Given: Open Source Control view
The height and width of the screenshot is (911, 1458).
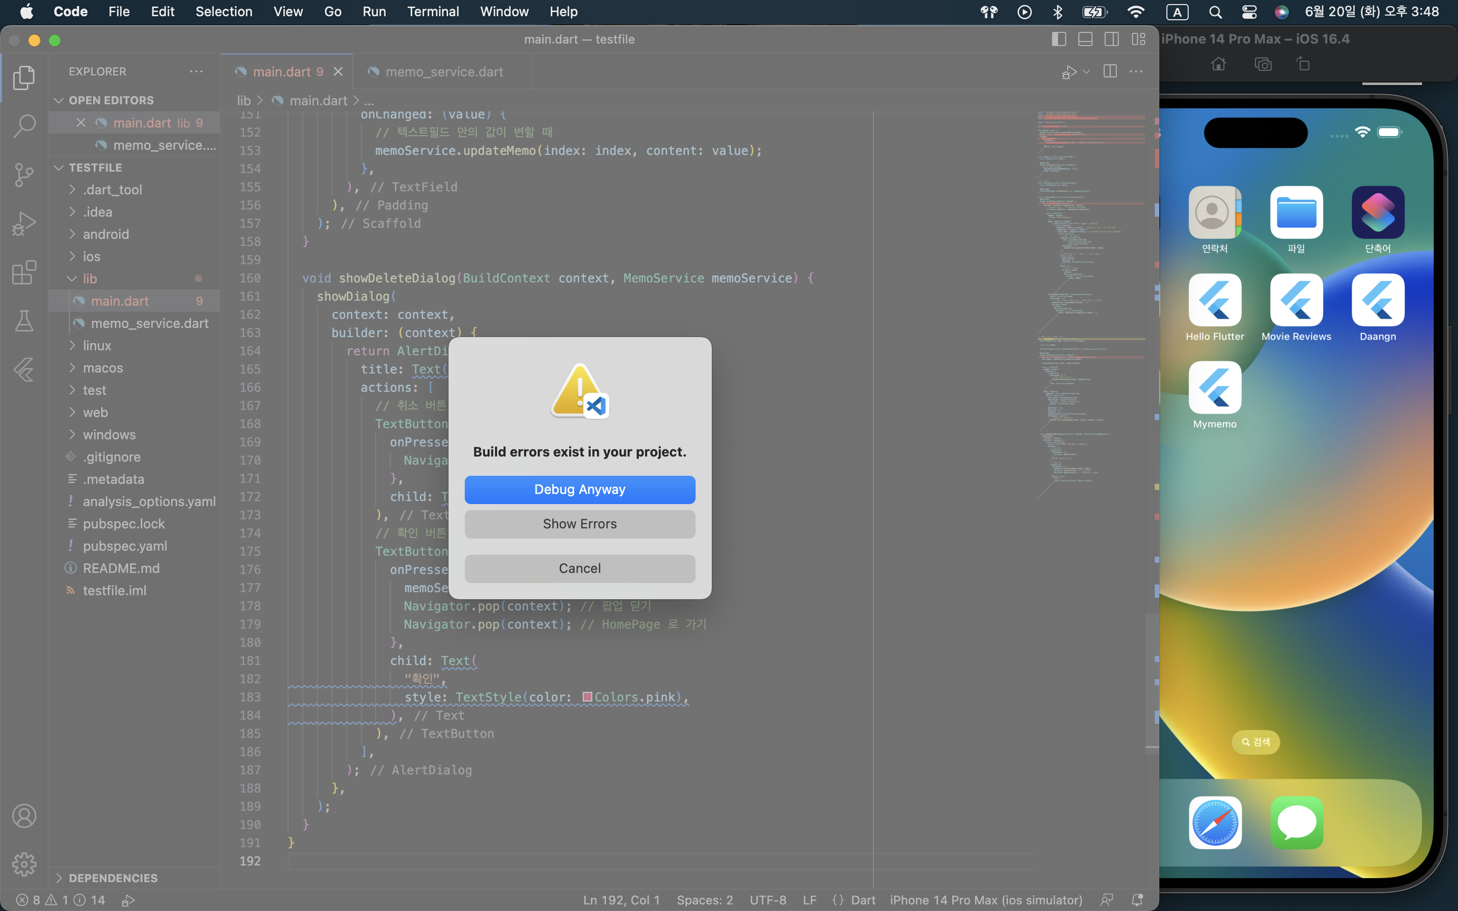Looking at the screenshot, I should [24, 175].
